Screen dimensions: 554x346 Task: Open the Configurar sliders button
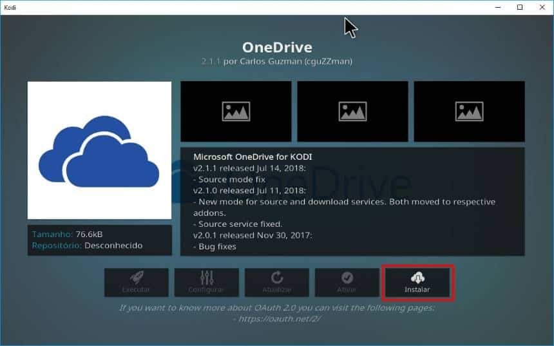(206, 283)
